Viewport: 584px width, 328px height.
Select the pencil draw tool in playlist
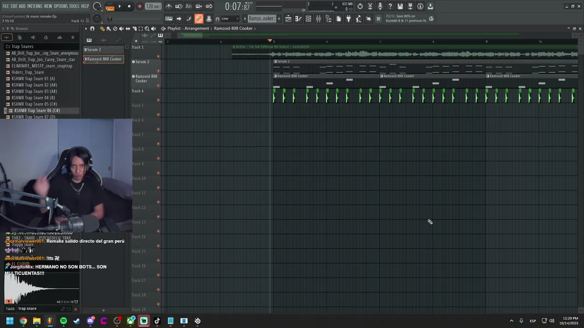pyautogui.click(x=102, y=29)
